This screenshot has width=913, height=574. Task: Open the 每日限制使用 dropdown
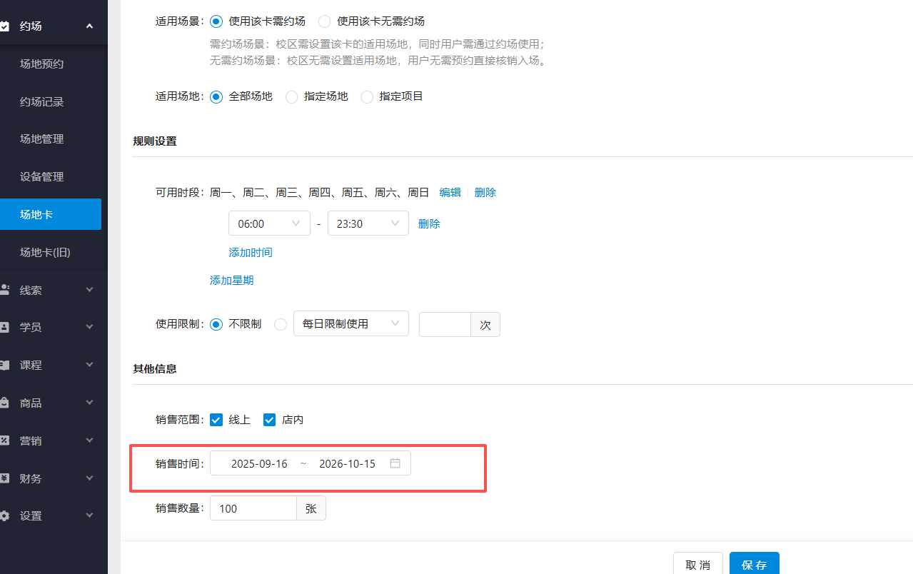click(x=350, y=323)
